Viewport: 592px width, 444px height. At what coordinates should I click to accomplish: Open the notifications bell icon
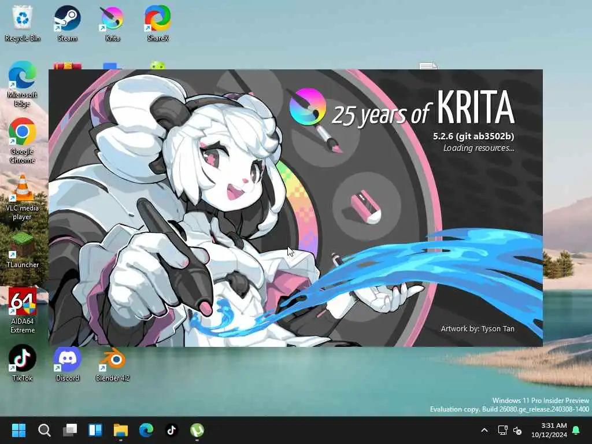(576, 430)
